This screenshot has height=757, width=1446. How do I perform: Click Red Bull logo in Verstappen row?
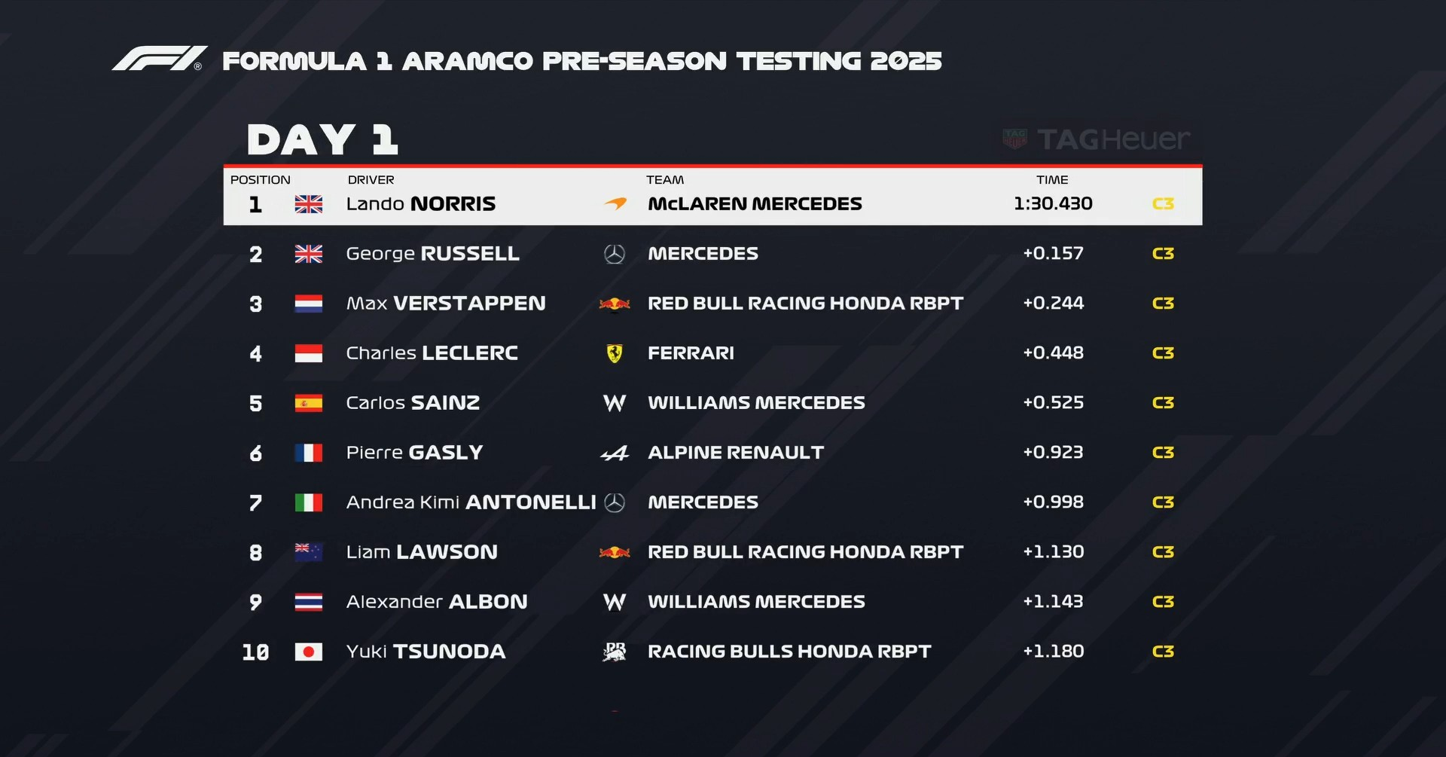(x=615, y=304)
